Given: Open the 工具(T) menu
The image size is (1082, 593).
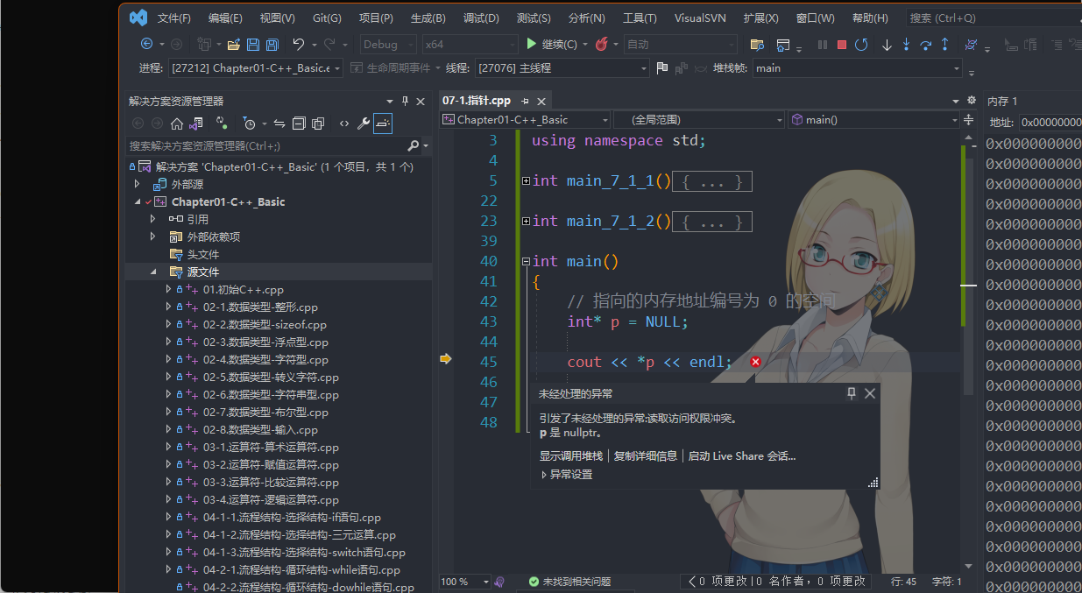Looking at the screenshot, I should (x=640, y=18).
